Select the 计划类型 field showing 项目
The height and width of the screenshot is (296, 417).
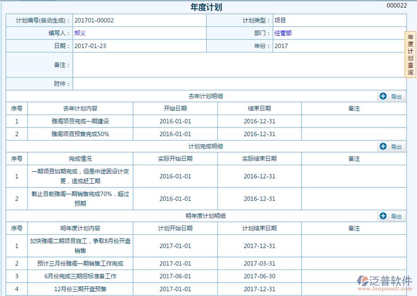[338, 20]
